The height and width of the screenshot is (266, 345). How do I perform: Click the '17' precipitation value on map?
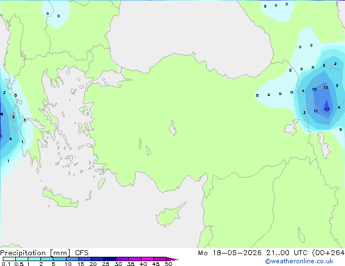(328, 109)
